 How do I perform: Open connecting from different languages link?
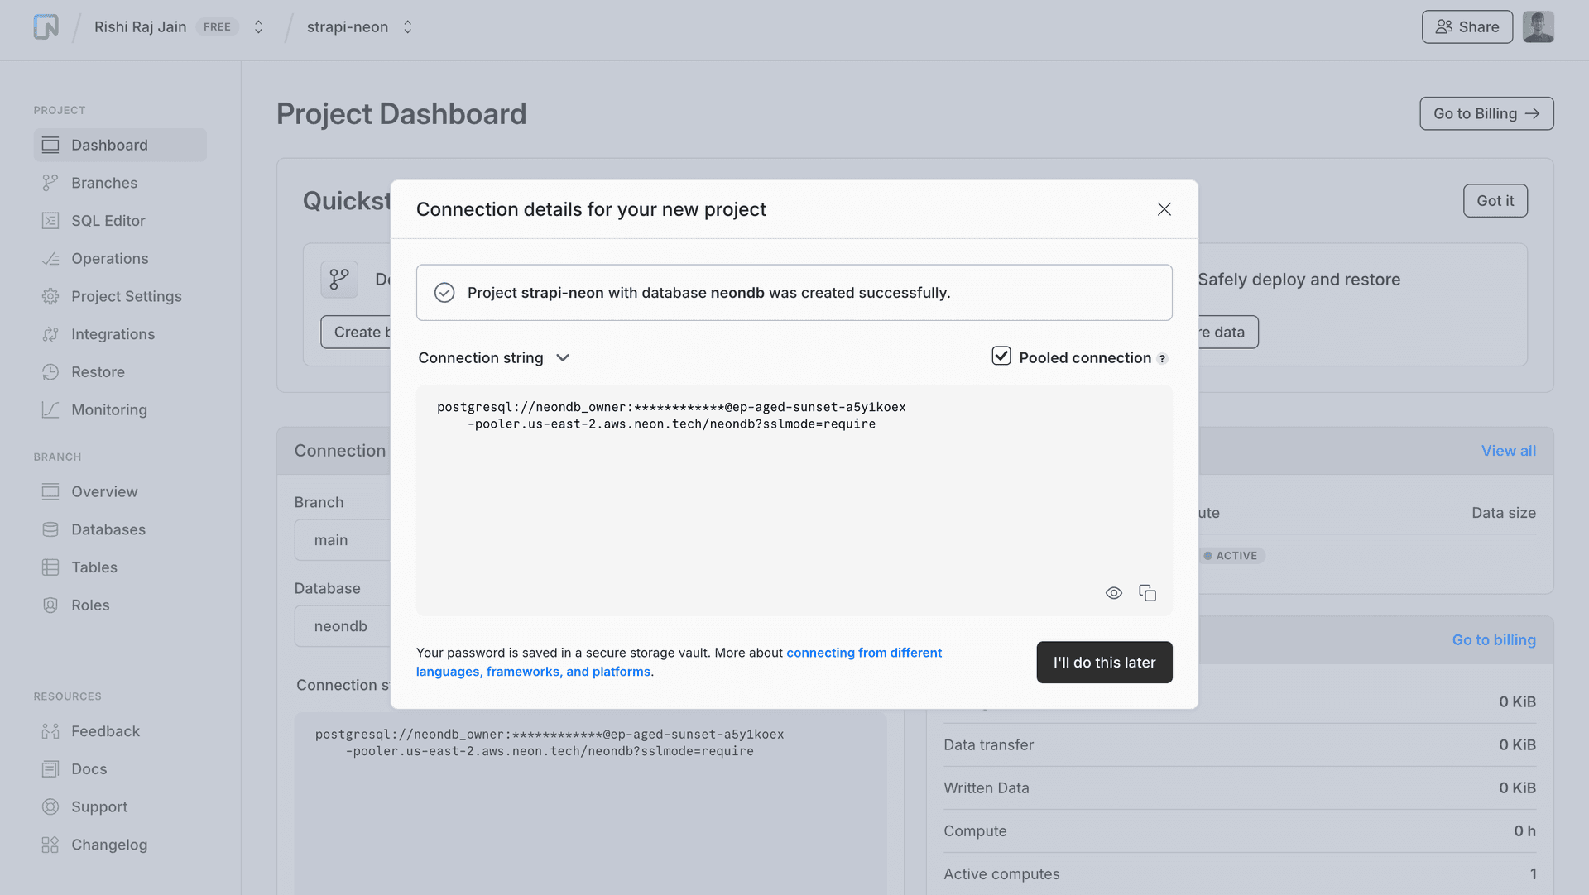click(863, 653)
